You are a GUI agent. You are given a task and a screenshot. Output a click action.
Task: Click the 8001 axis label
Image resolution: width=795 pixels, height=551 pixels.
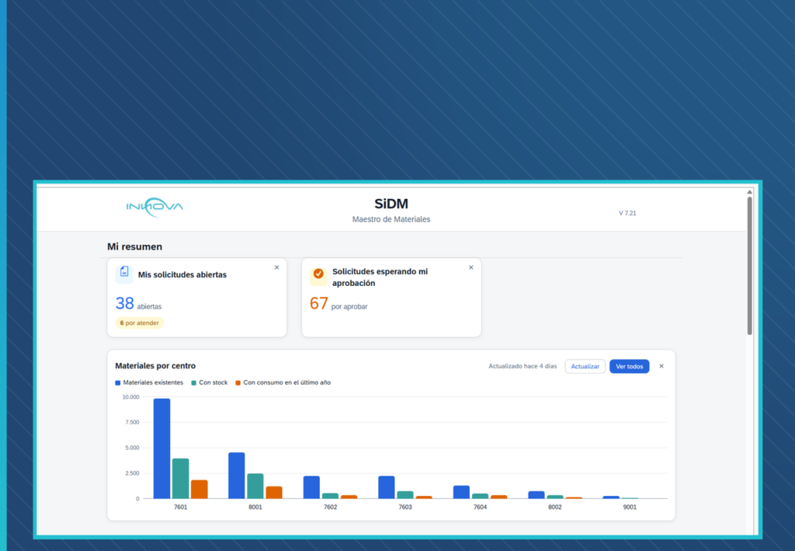[255, 507]
